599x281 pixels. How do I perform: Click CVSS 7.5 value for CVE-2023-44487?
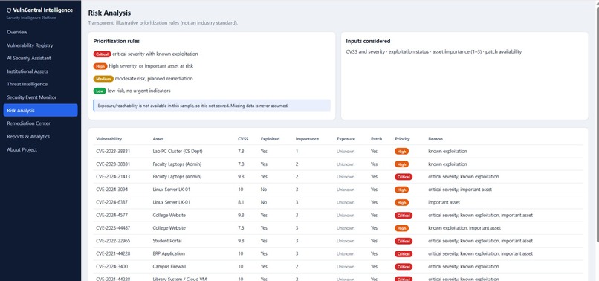click(x=241, y=228)
